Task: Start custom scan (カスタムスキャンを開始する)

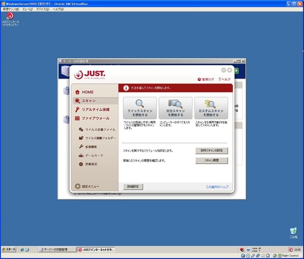Action: coord(211,108)
